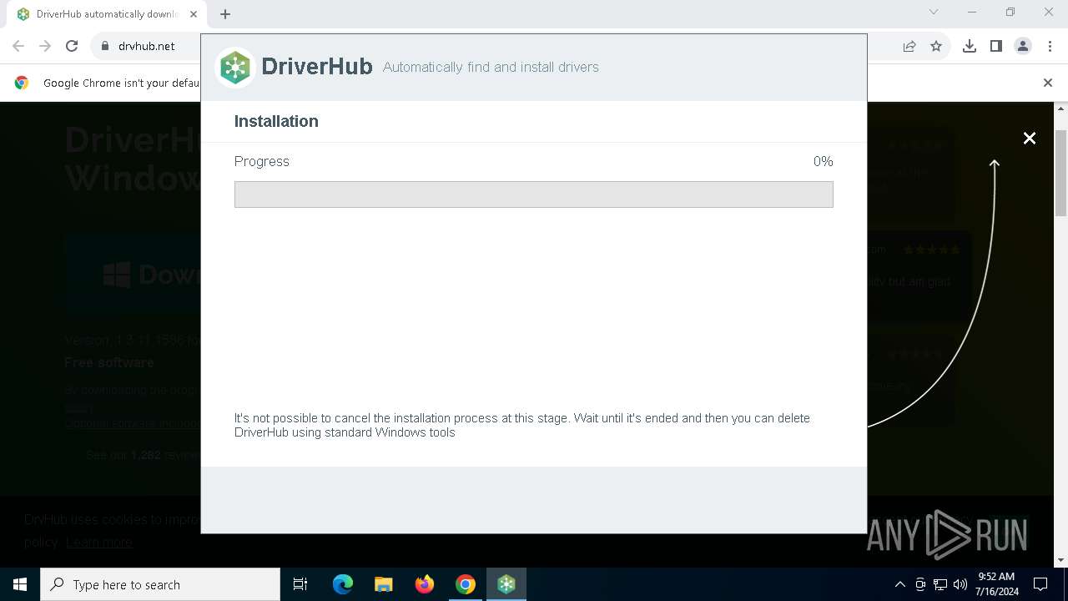The height and width of the screenshot is (601, 1068).
Task: Close the DriverHub browser tab
Action: tap(194, 14)
